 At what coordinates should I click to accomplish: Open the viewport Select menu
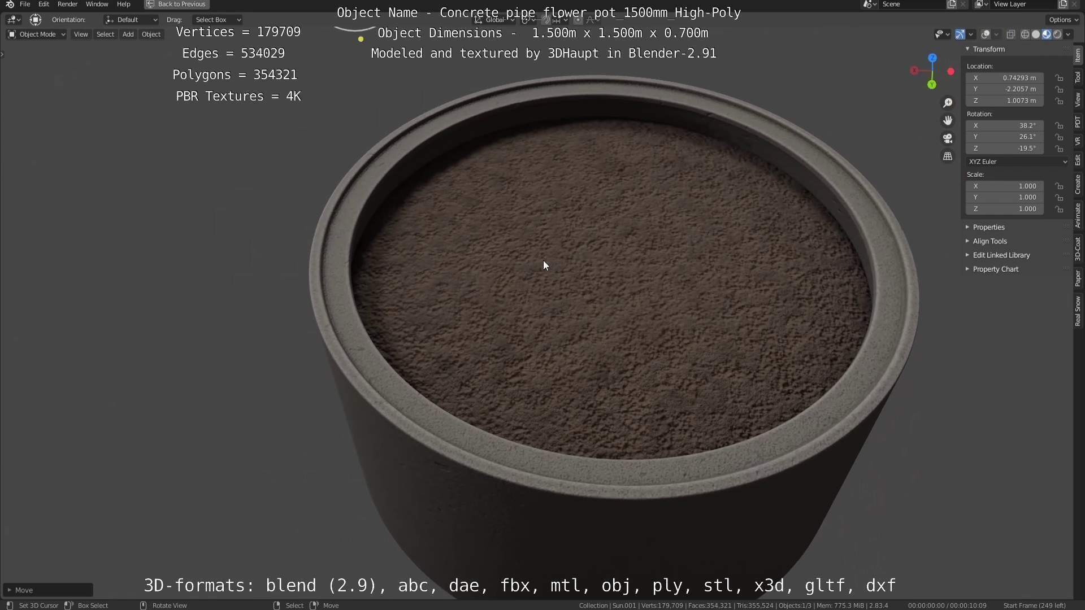105,34
